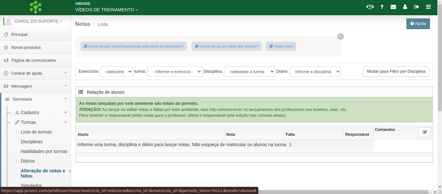Click the megaphone icon for Página de comunicados
The image size is (442, 194).
pyautogui.click(x=6, y=60)
